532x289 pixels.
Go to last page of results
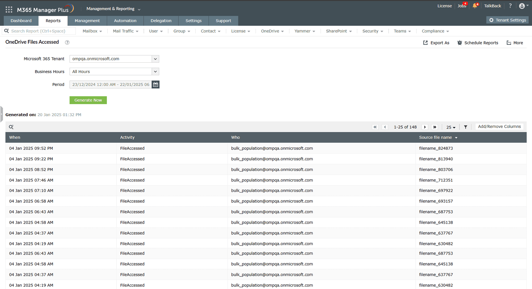tap(435, 127)
